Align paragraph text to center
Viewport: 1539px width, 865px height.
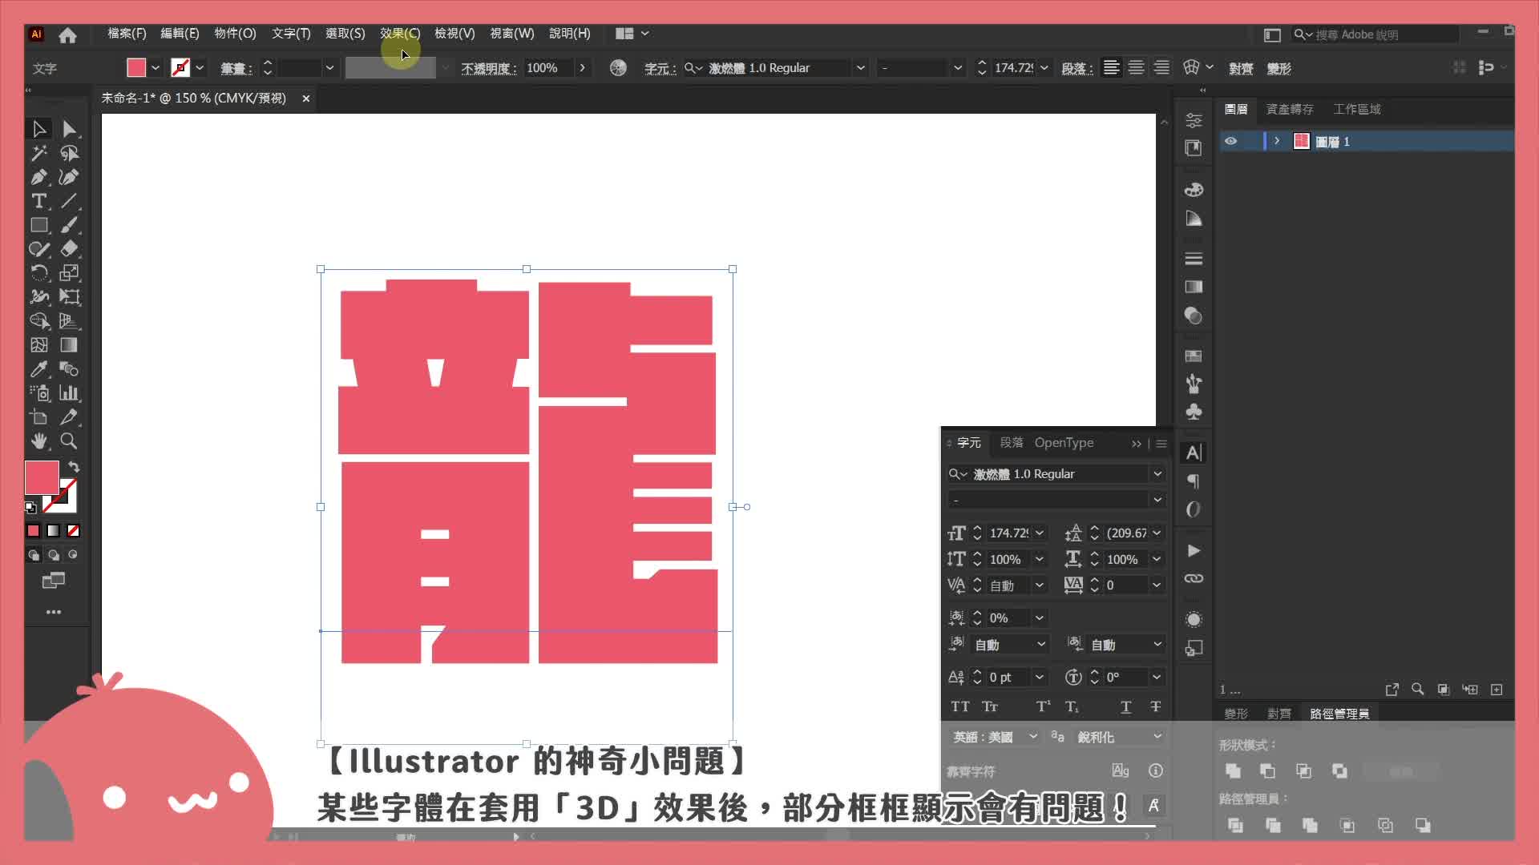[1136, 68]
